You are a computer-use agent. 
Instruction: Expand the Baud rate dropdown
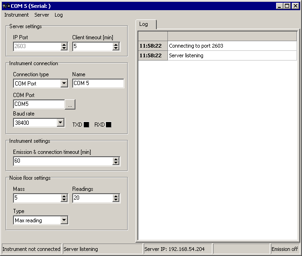coord(60,122)
